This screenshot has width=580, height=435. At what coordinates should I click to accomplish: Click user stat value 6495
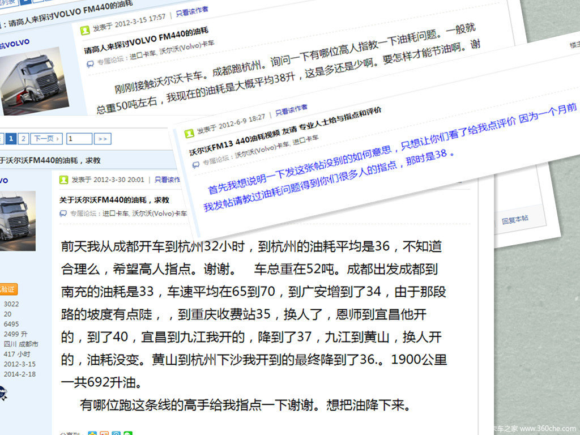coord(11,324)
